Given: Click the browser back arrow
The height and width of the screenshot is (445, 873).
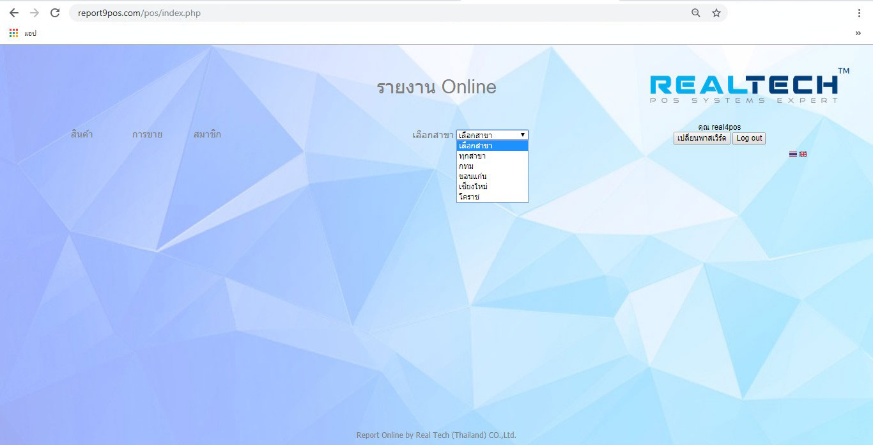Looking at the screenshot, I should [14, 12].
